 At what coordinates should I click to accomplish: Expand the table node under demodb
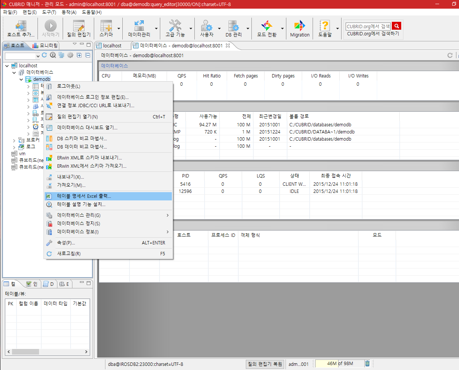(x=29, y=86)
